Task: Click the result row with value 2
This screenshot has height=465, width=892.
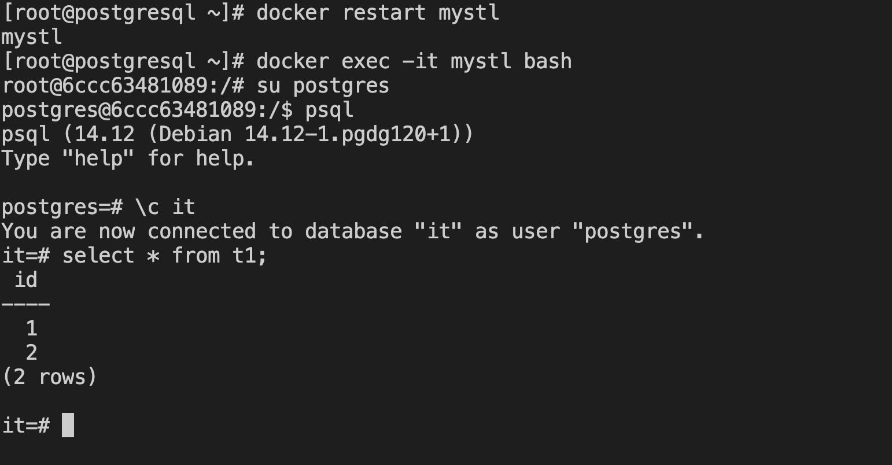Action: coord(32,353)
